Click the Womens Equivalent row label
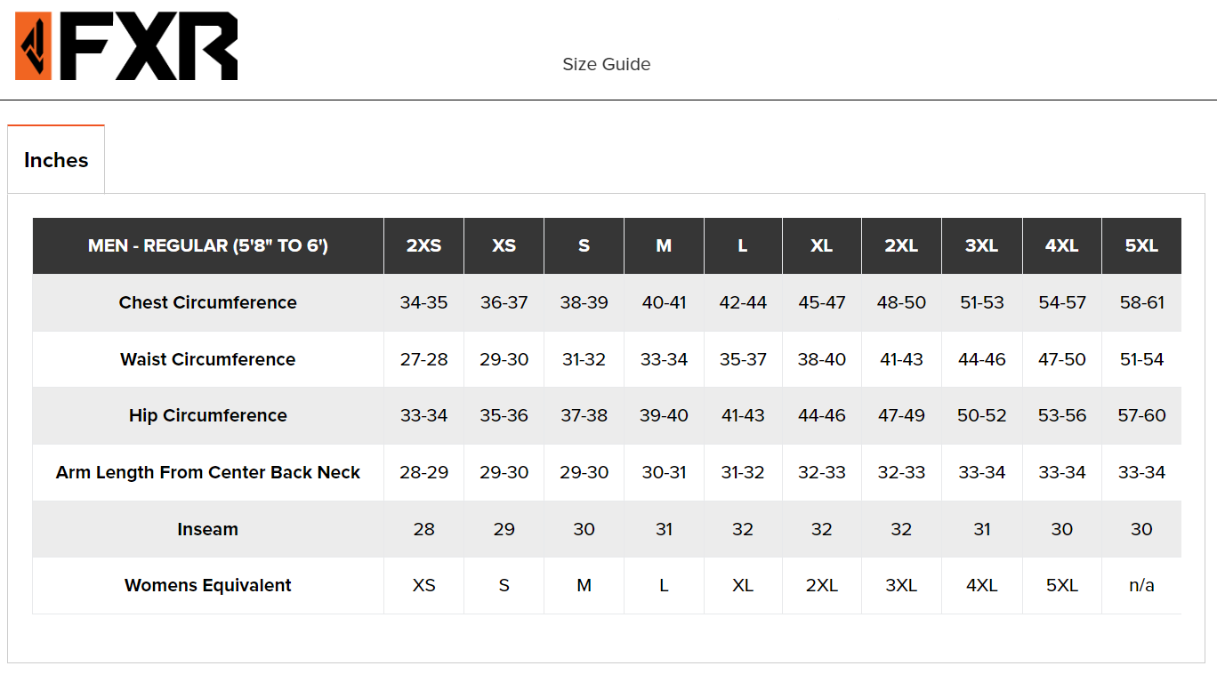Viewport: 1217px width, 674px height. 208,585
